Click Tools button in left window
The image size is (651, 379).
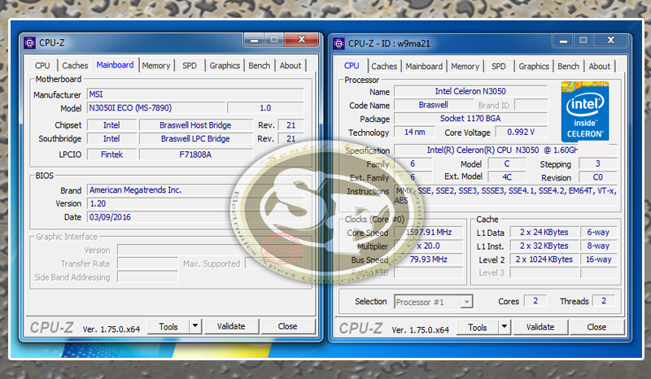pyautogui.click(x=168, y=327)
